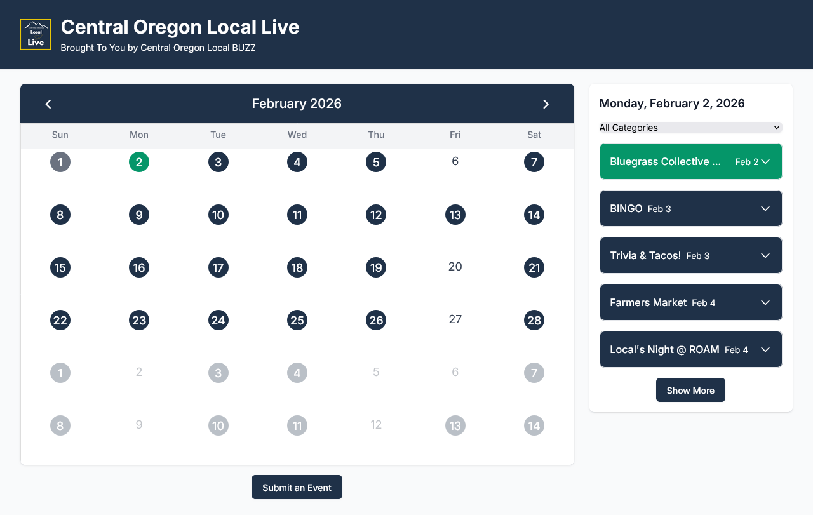This screenshot has width=813, height=515.
Task: Click the Central Oregon Local Live logo
Action: [x=36, y=34]
